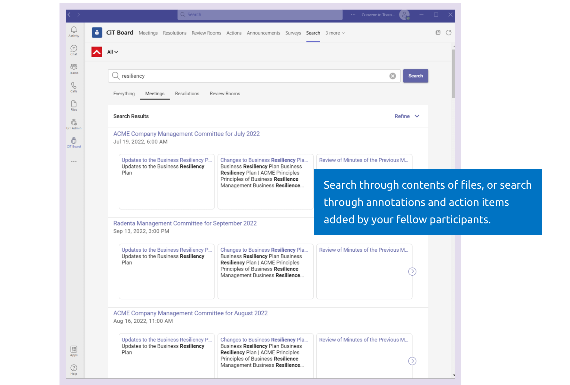Switch to the Resolutions results tab
This screenshot has width=570, height=385.
[187, 93]
